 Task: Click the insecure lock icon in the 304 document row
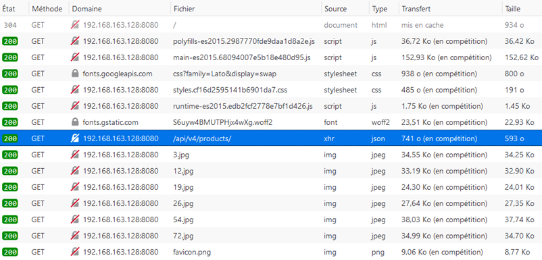pyautogui.click(x=75, y=25)
